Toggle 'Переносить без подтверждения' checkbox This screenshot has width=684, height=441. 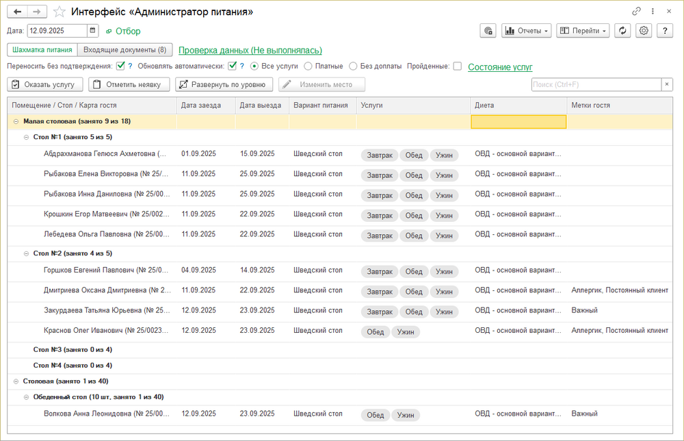[x=120, y=66]
